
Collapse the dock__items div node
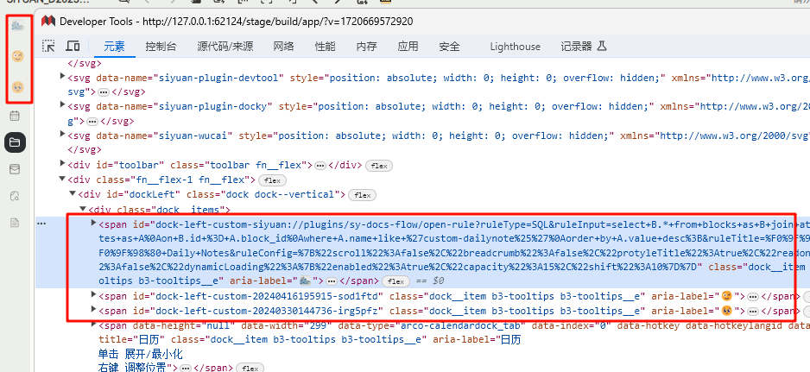click(x=83, y=209)
